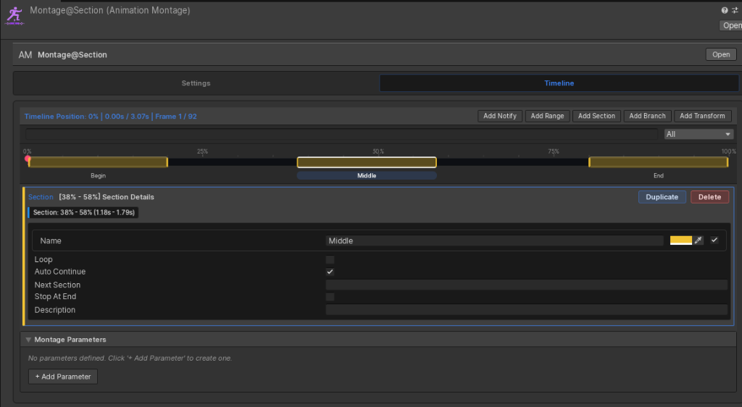Enable the Stop At End checkbox
Viewport: 742px width, 407px height.
(x=330, y=297)
